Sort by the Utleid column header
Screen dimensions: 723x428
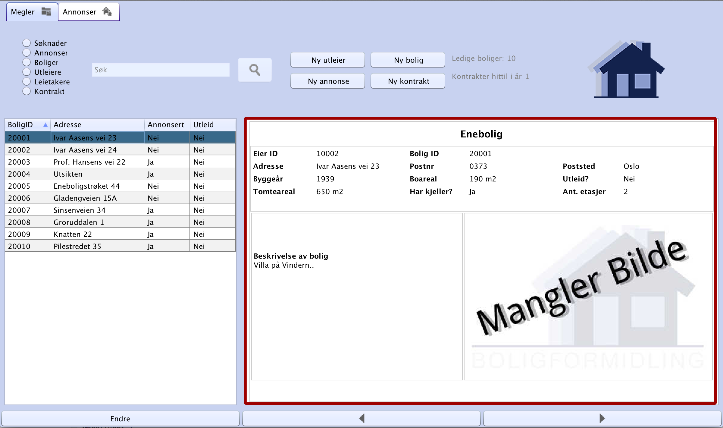click(x=213, y=125)
